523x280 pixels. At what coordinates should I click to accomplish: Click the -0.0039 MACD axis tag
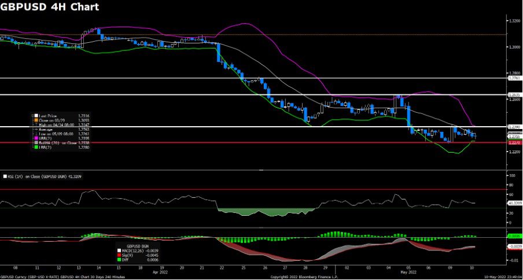514,246
